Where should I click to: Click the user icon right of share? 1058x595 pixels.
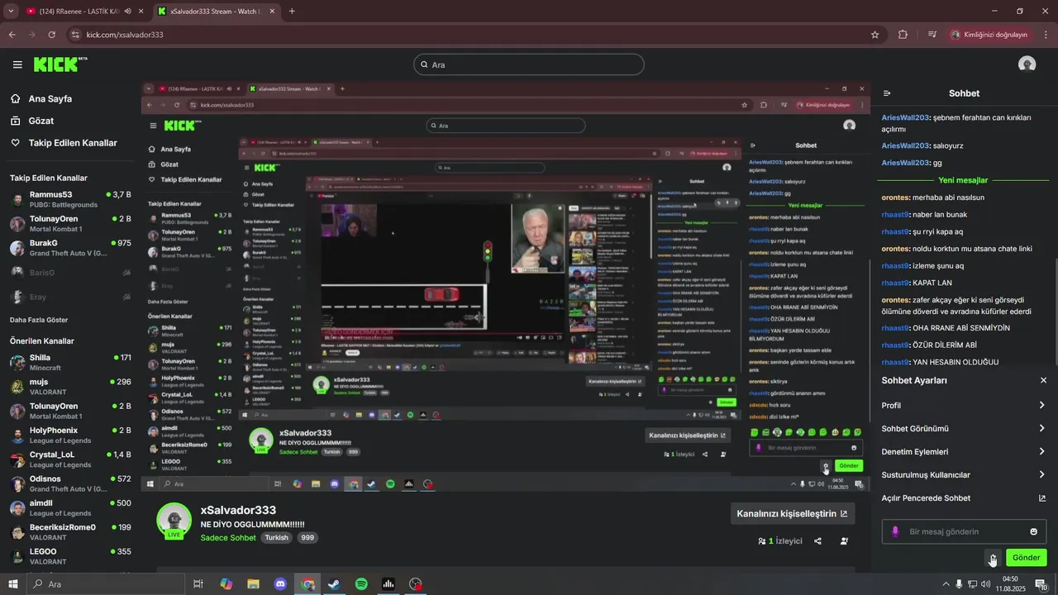pyautogui.click(x=844, y=541)
